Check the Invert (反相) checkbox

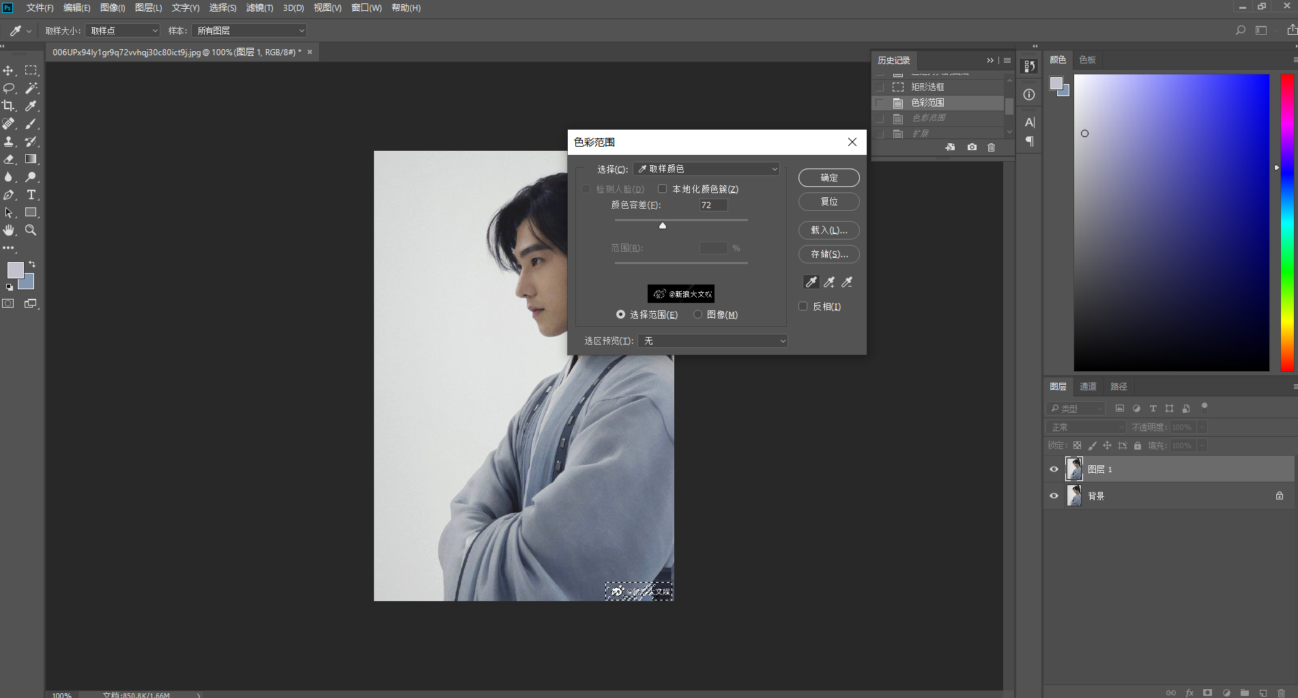803,306
